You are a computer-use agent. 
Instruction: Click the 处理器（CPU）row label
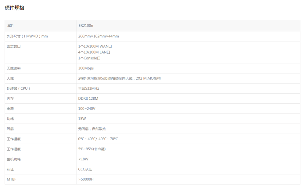(x=17, y=88)
